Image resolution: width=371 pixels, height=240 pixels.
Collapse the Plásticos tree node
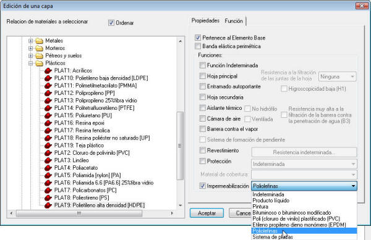pos(30,64)
